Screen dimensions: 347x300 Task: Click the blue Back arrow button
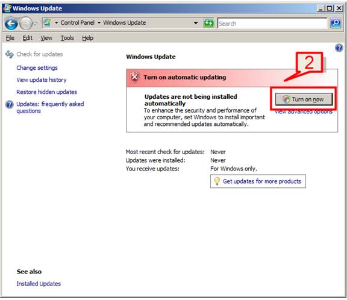pos(11,23)
